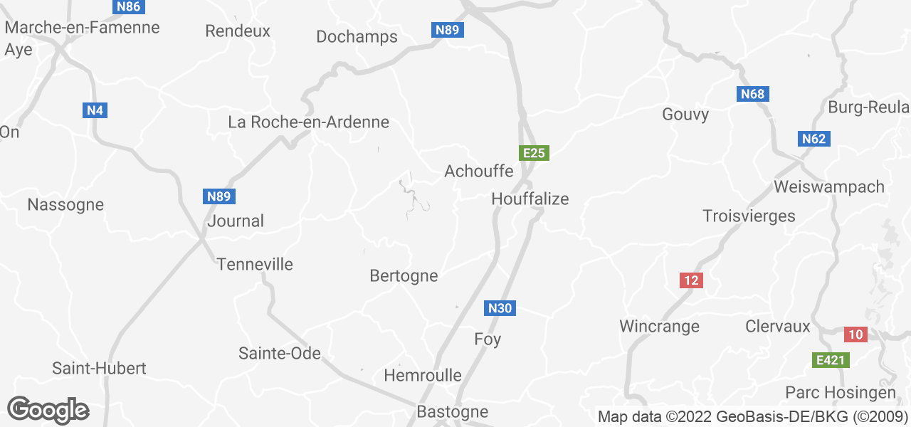This screenshot has height=427, width=911.
Task: Click the Saint-Hubert place label
Action: click(99, 368)
